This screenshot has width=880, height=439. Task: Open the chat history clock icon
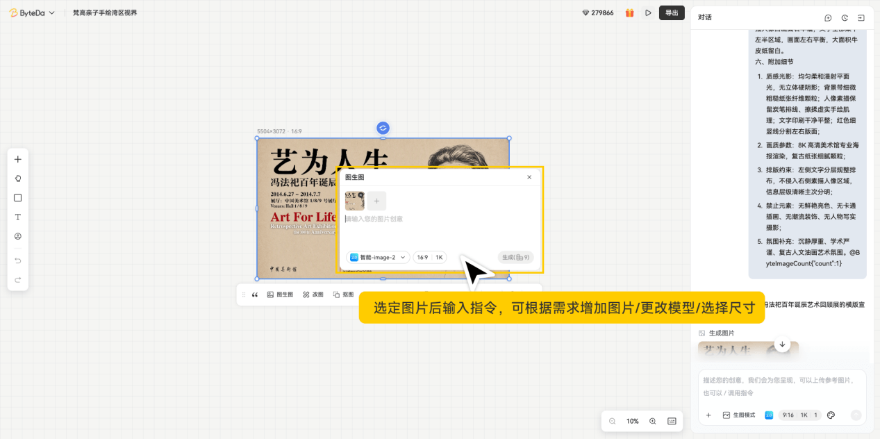tap(845, 17)
